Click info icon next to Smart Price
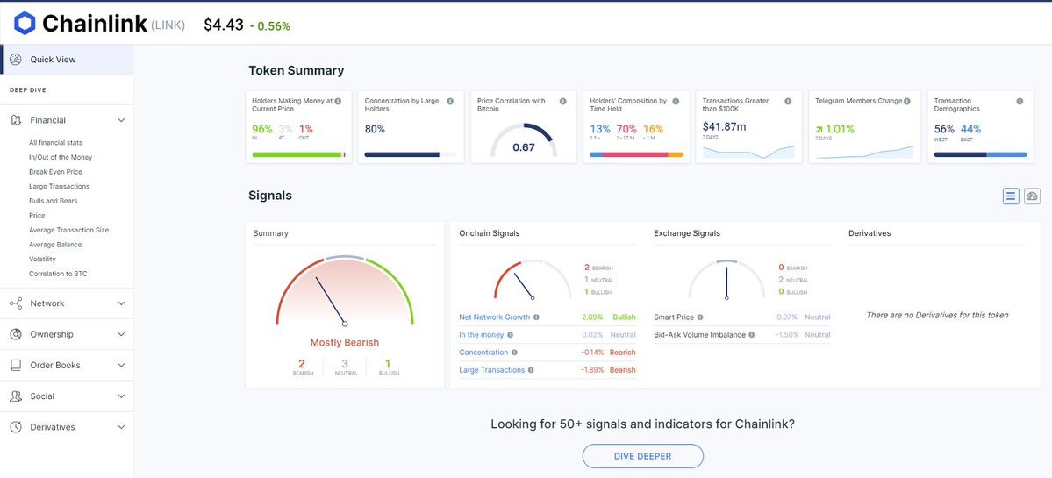 tap(700, 317)
